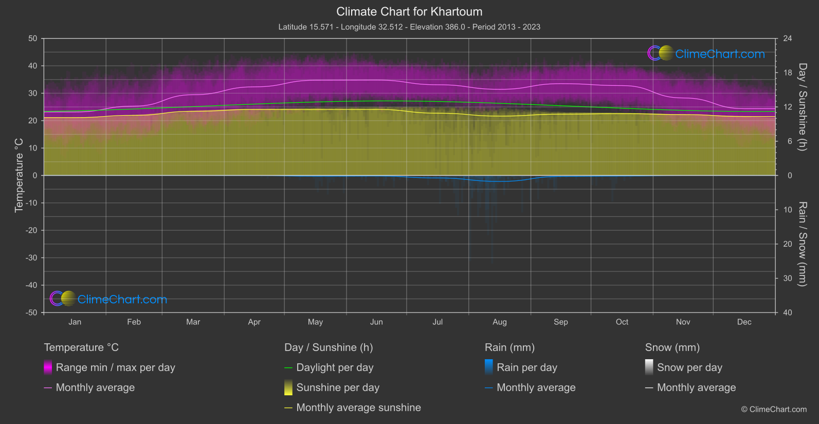Image resolution: width=819 pixels, height=424 pixels.
Task: Click the '40' tick on rain/snow axis
Action: tap(788, 312)
